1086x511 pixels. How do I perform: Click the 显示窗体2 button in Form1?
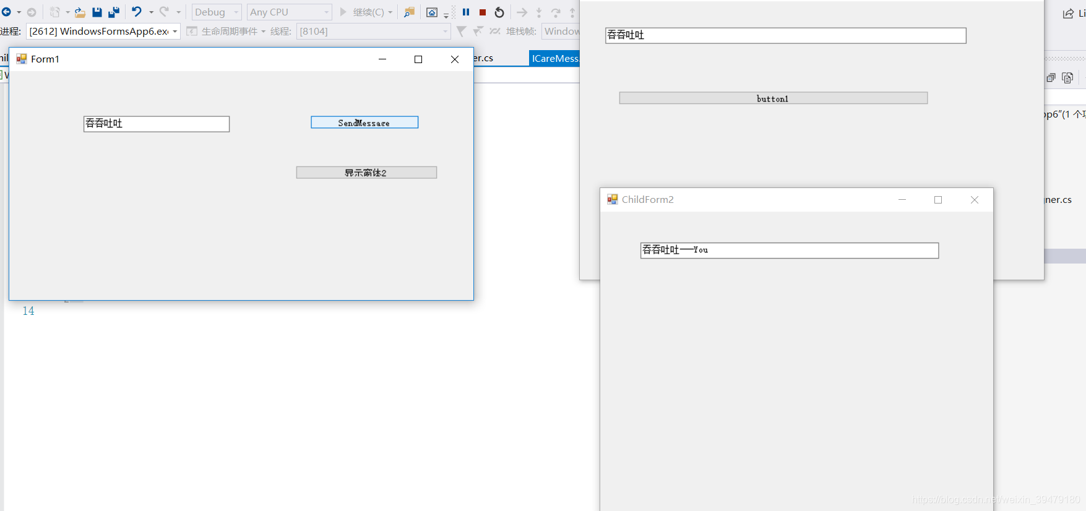pos(366,173)
